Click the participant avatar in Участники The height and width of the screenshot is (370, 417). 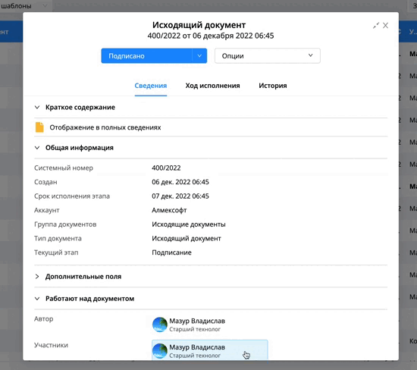coord(159,351)
